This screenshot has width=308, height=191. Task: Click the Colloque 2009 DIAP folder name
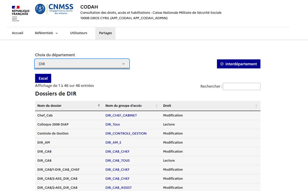[53, 124]
